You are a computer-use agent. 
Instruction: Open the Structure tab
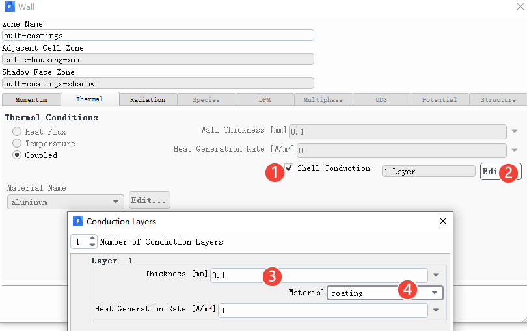(498, 99)
